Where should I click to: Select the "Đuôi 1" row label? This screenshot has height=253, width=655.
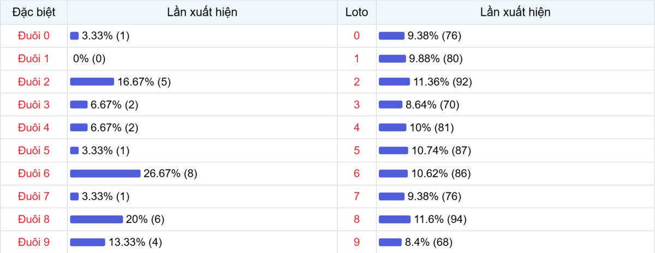click(x=33, y=58)
